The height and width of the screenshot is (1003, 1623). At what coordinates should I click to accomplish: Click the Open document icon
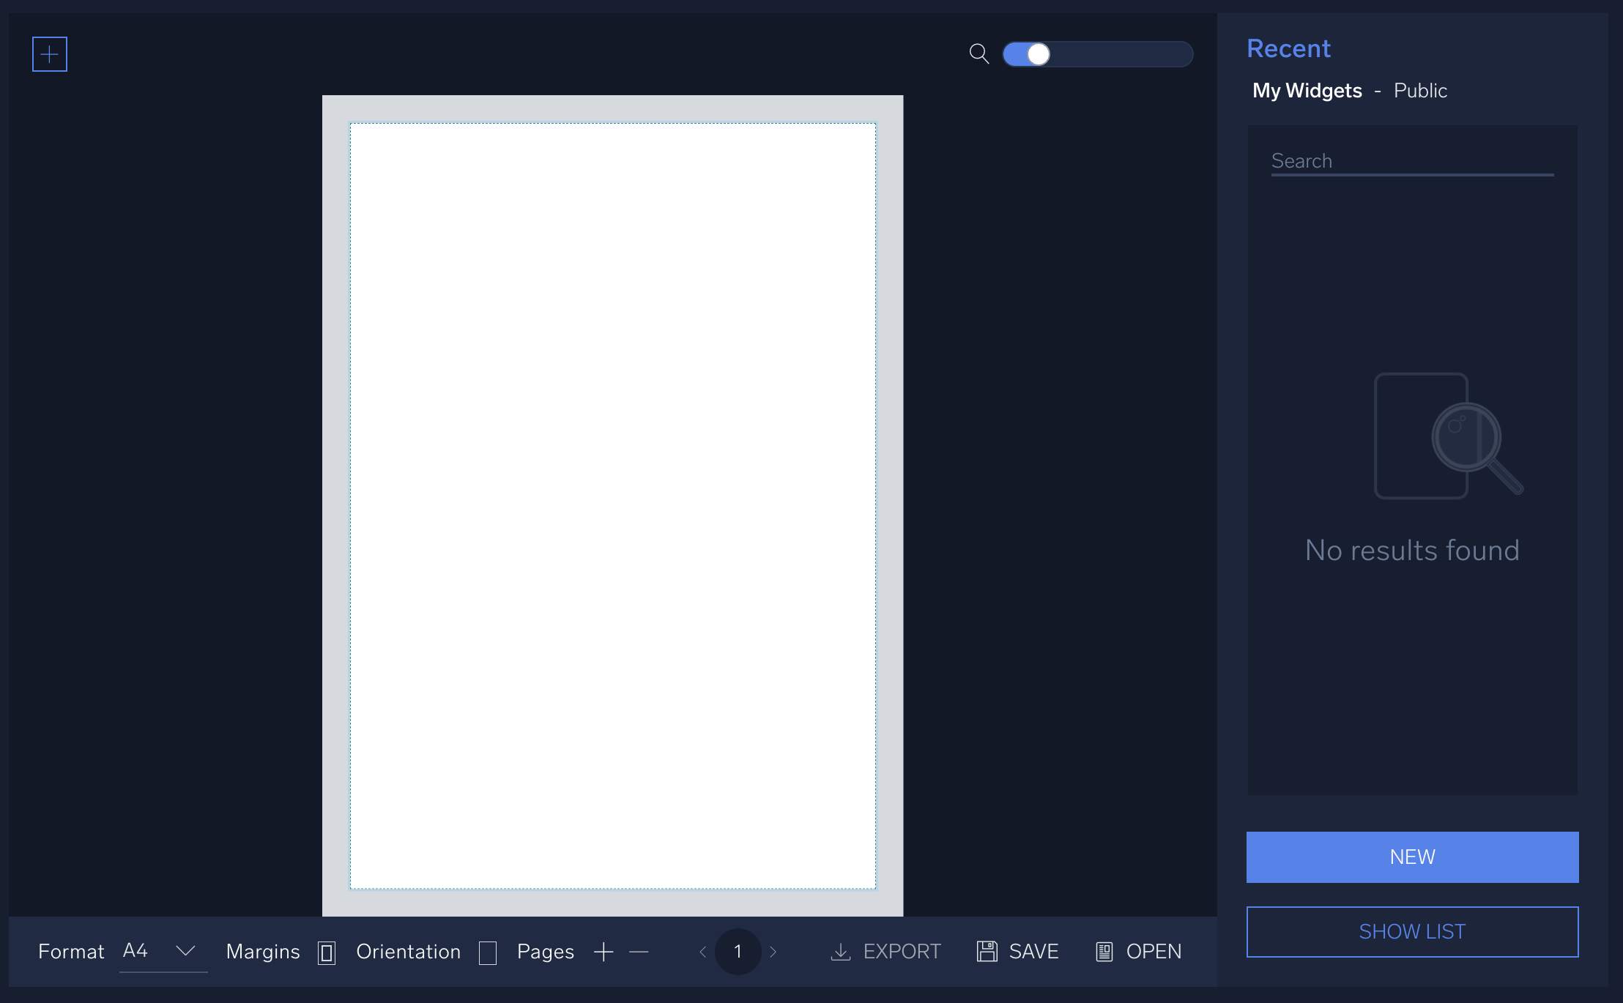[1104, 951]
